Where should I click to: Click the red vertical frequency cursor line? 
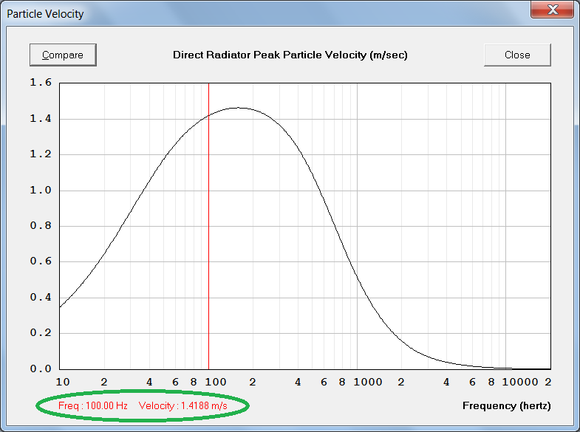coord(208,226)
